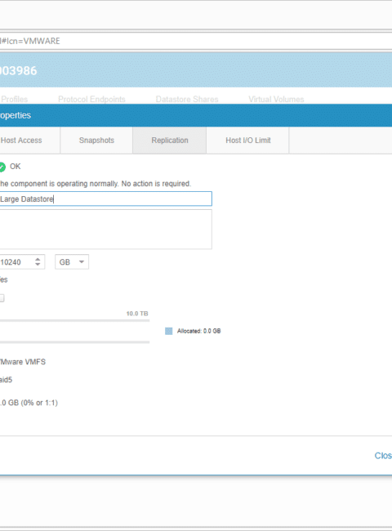Toggle the checkbox below the size field
Image resolution: width=392 pixels, height=531 pixels.
pos(2,298)
